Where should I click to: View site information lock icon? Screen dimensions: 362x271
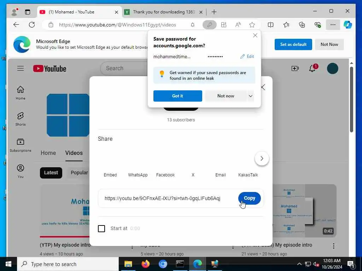(51, 25)
